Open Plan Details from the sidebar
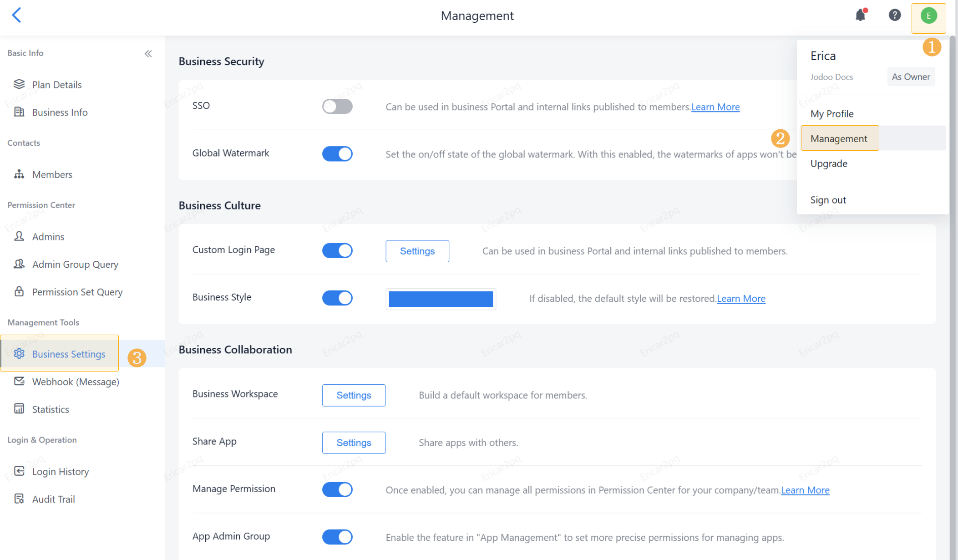Image resolution: width=958 pixels, height=560 pixels. 56,85
